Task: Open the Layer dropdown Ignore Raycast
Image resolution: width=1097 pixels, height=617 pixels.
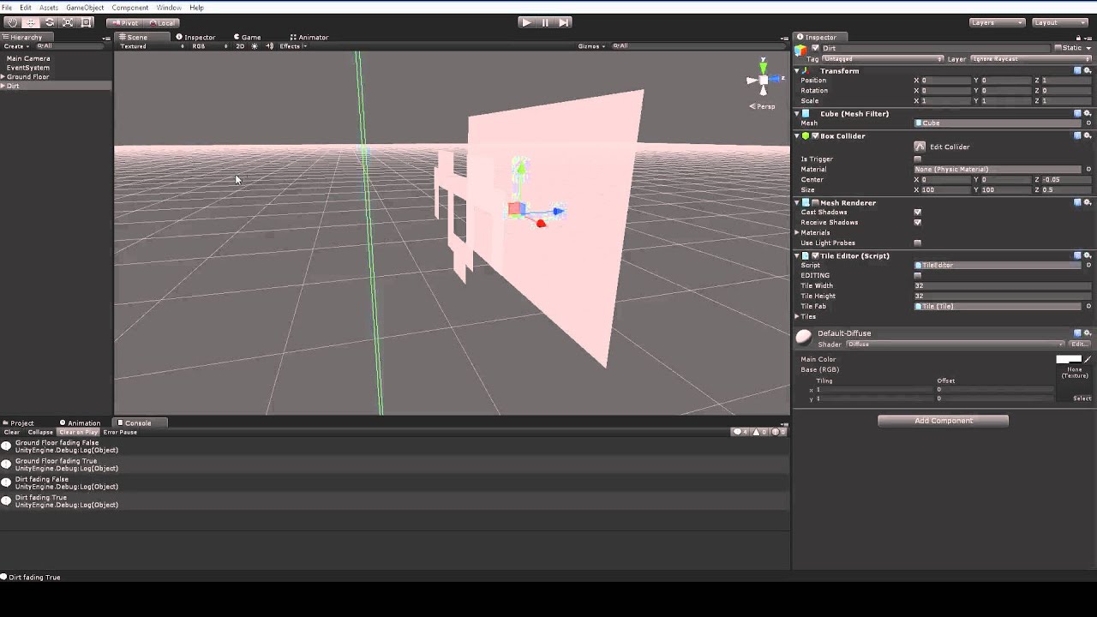Action: (x=1031, y=59)
